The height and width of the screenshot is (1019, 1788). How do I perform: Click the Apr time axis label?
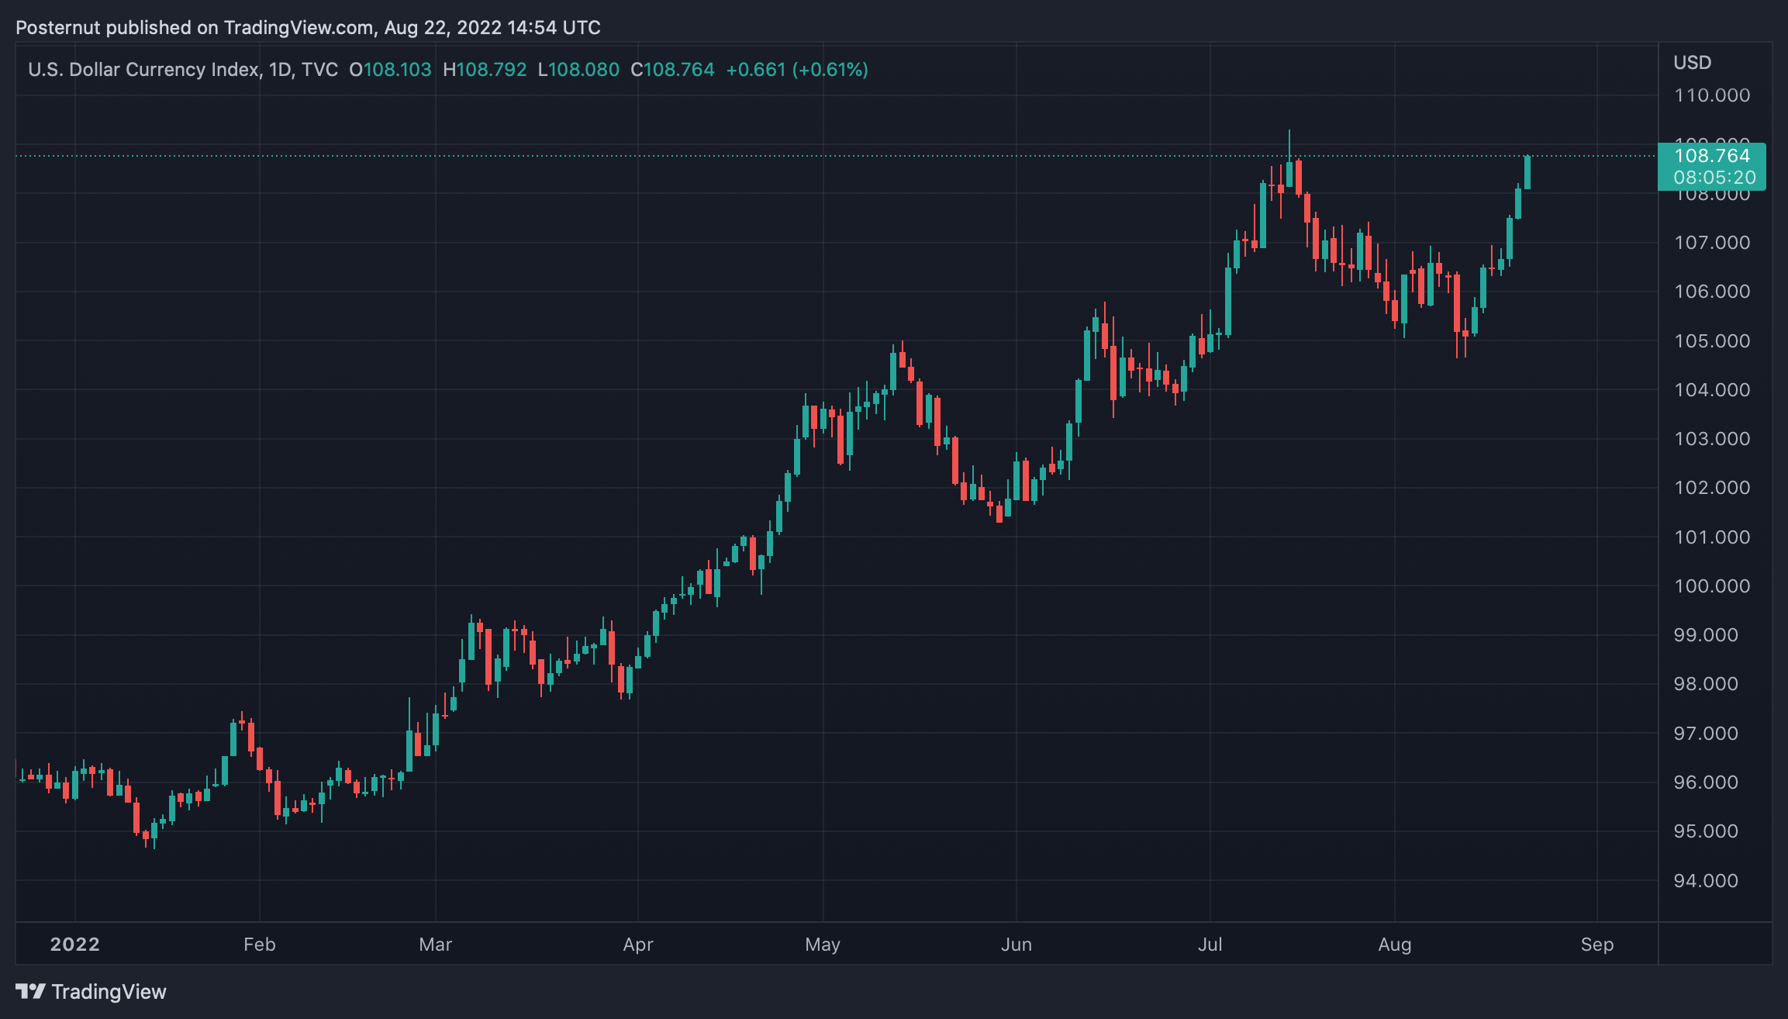coord(638,945)
